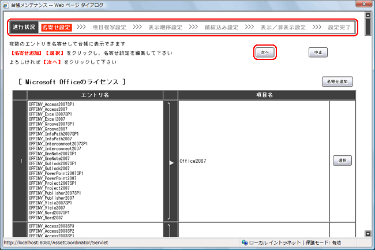Click the local intranet zone icon
The height and width of the screenshot is (250, 375).
point(245,242)
